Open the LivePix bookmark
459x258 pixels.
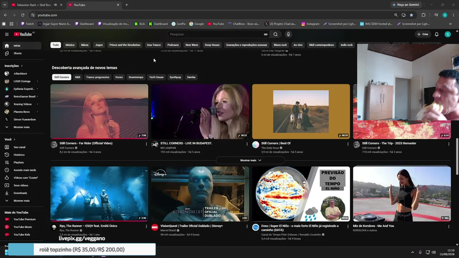179,24
